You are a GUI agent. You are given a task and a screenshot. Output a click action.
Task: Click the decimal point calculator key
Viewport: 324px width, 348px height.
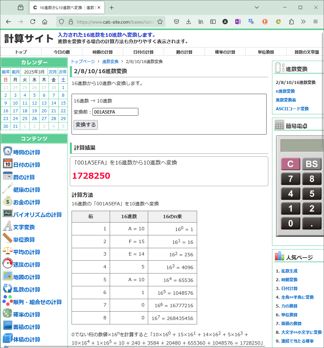click(x=312, y=223)
